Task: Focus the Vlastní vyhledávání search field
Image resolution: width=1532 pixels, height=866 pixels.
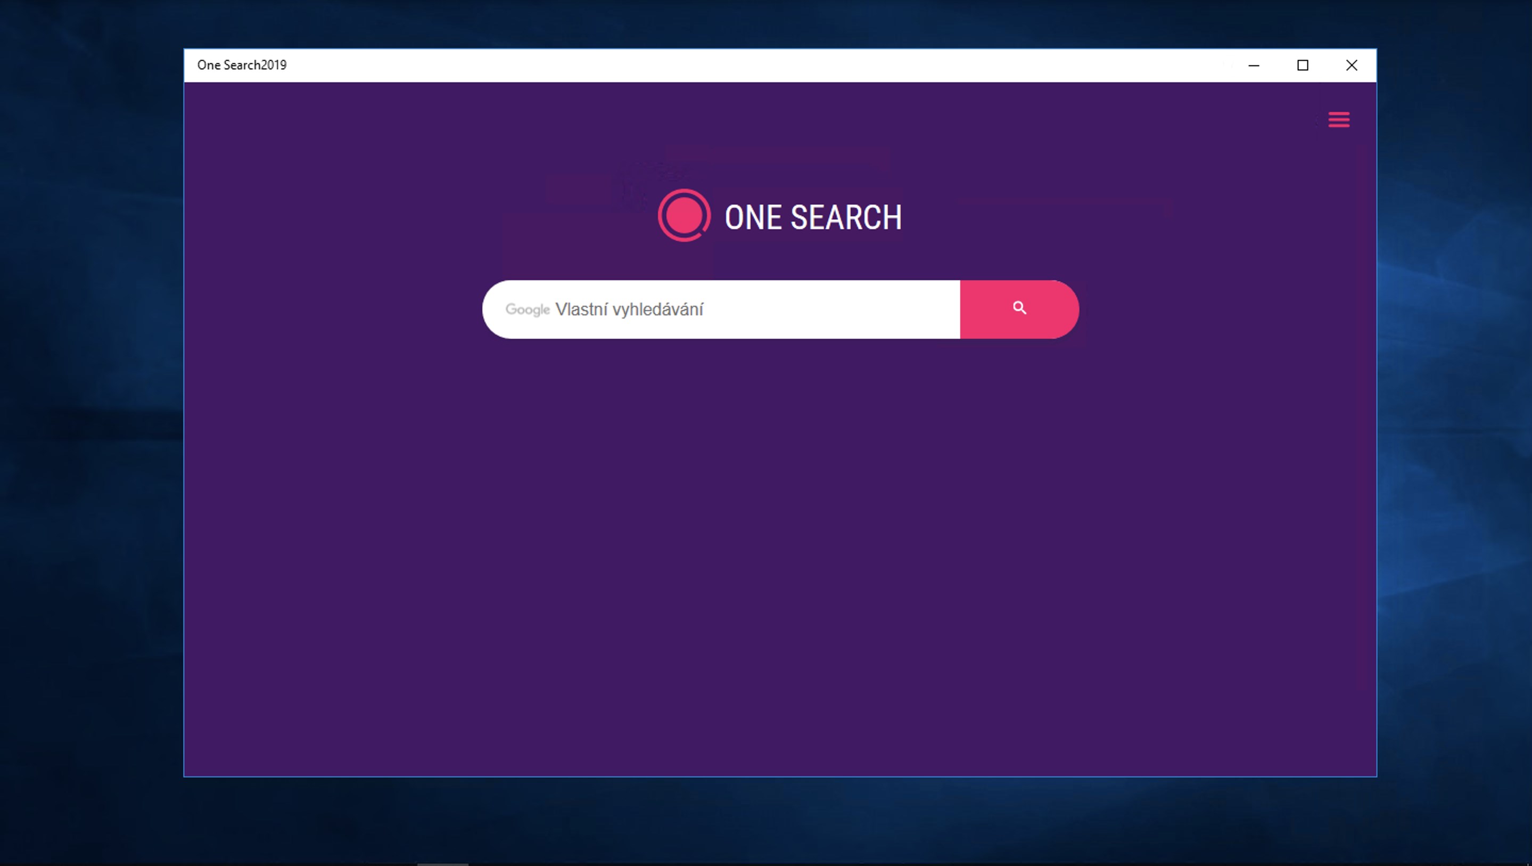Action: pyautogui.click(x=744, y=309)
